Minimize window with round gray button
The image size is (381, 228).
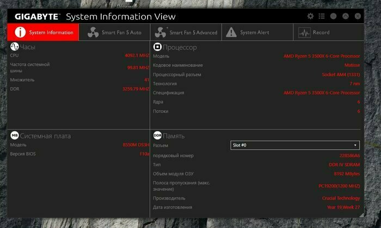click(x=333, y=16)
